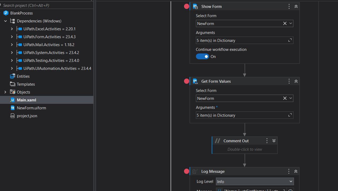
Task: Click the Entities database icon
Action: click(12, 76)
